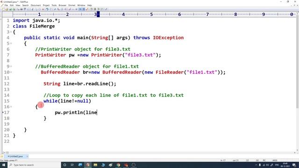
Task: Open the View menu
Action: (18, 5)
